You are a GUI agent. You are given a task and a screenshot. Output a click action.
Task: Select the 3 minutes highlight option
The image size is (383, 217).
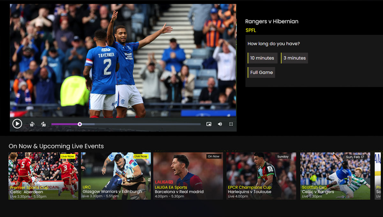pos(295,58)
